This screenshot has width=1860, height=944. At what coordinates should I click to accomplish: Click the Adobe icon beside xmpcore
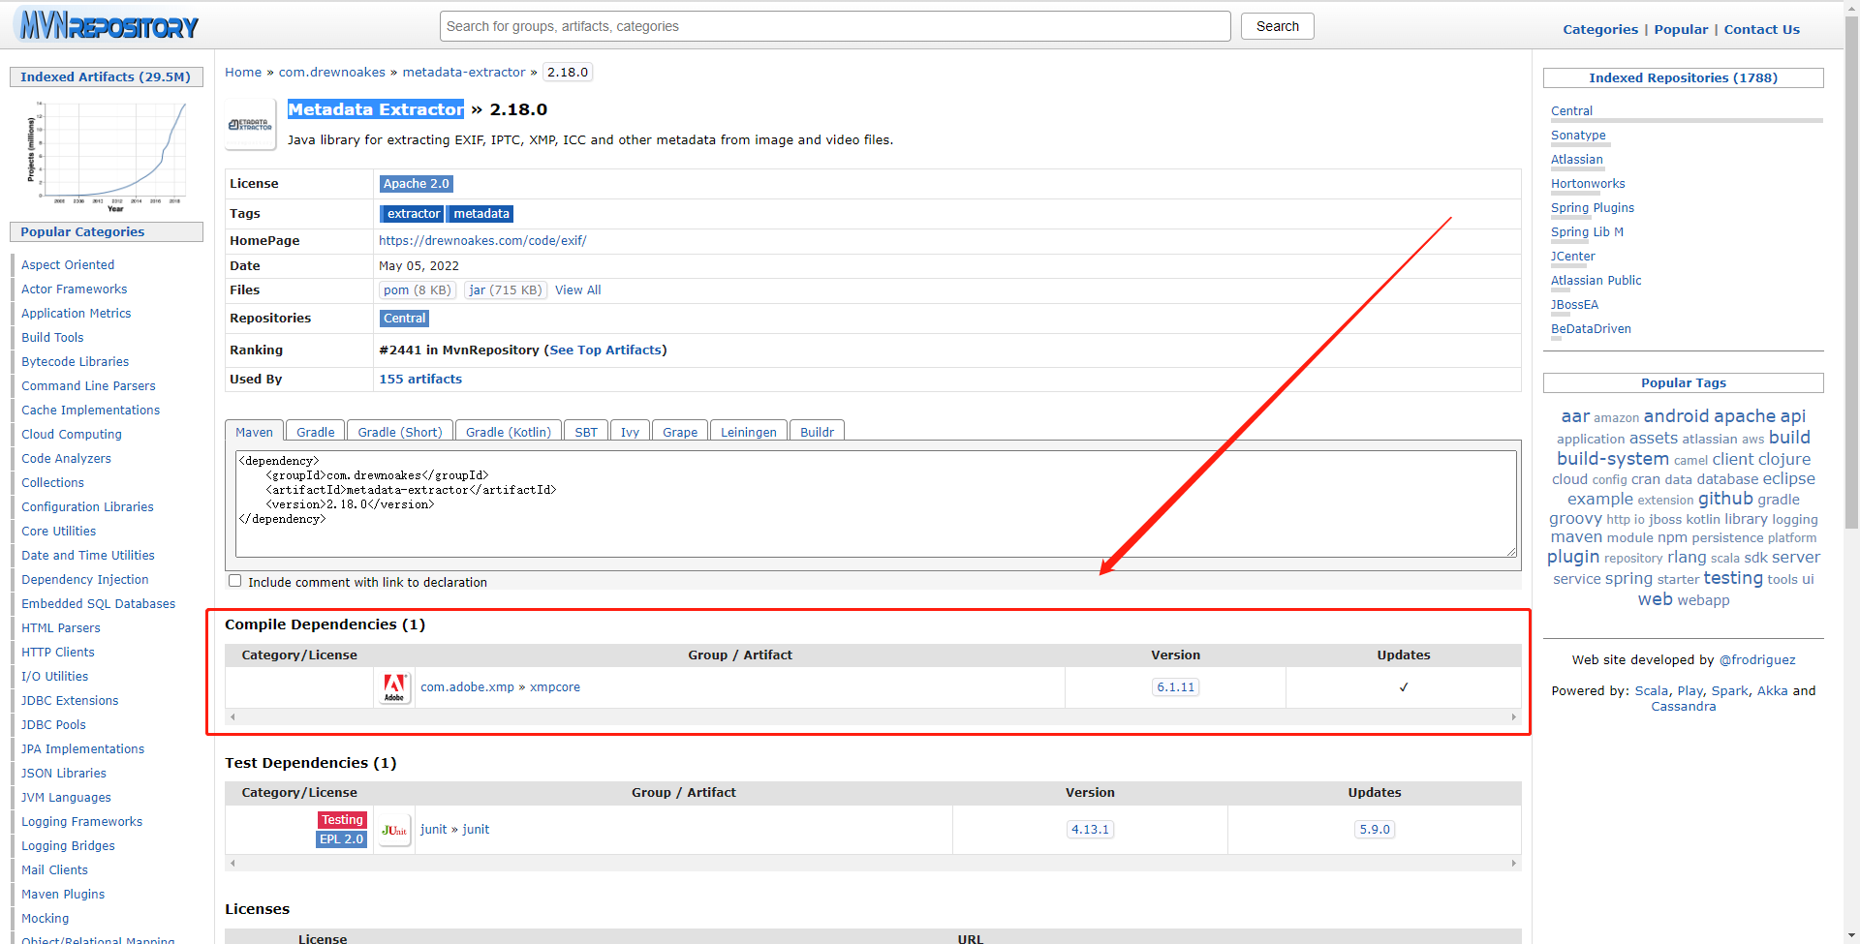click(394, 687)
